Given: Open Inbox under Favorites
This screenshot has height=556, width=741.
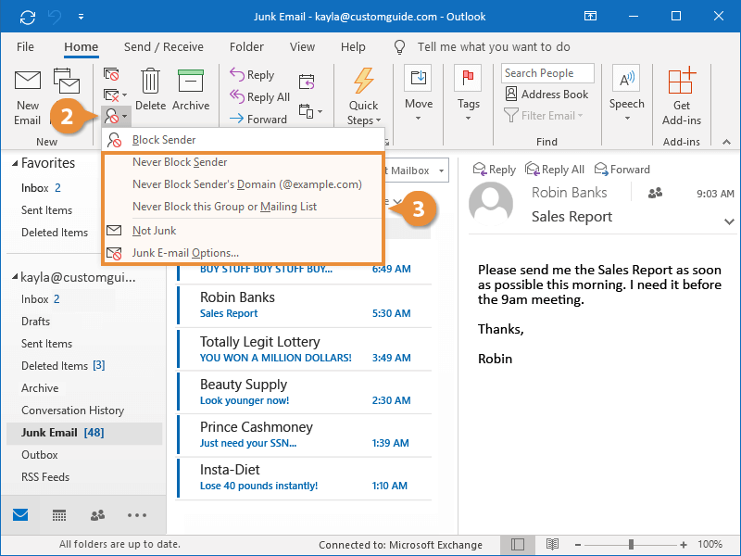Looking at the screenshot, I should (x=41, y=188).
